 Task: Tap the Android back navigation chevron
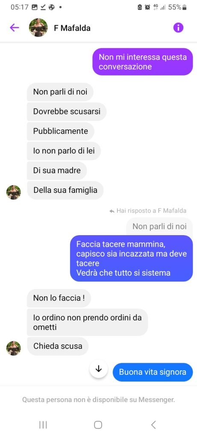(153, 425)
